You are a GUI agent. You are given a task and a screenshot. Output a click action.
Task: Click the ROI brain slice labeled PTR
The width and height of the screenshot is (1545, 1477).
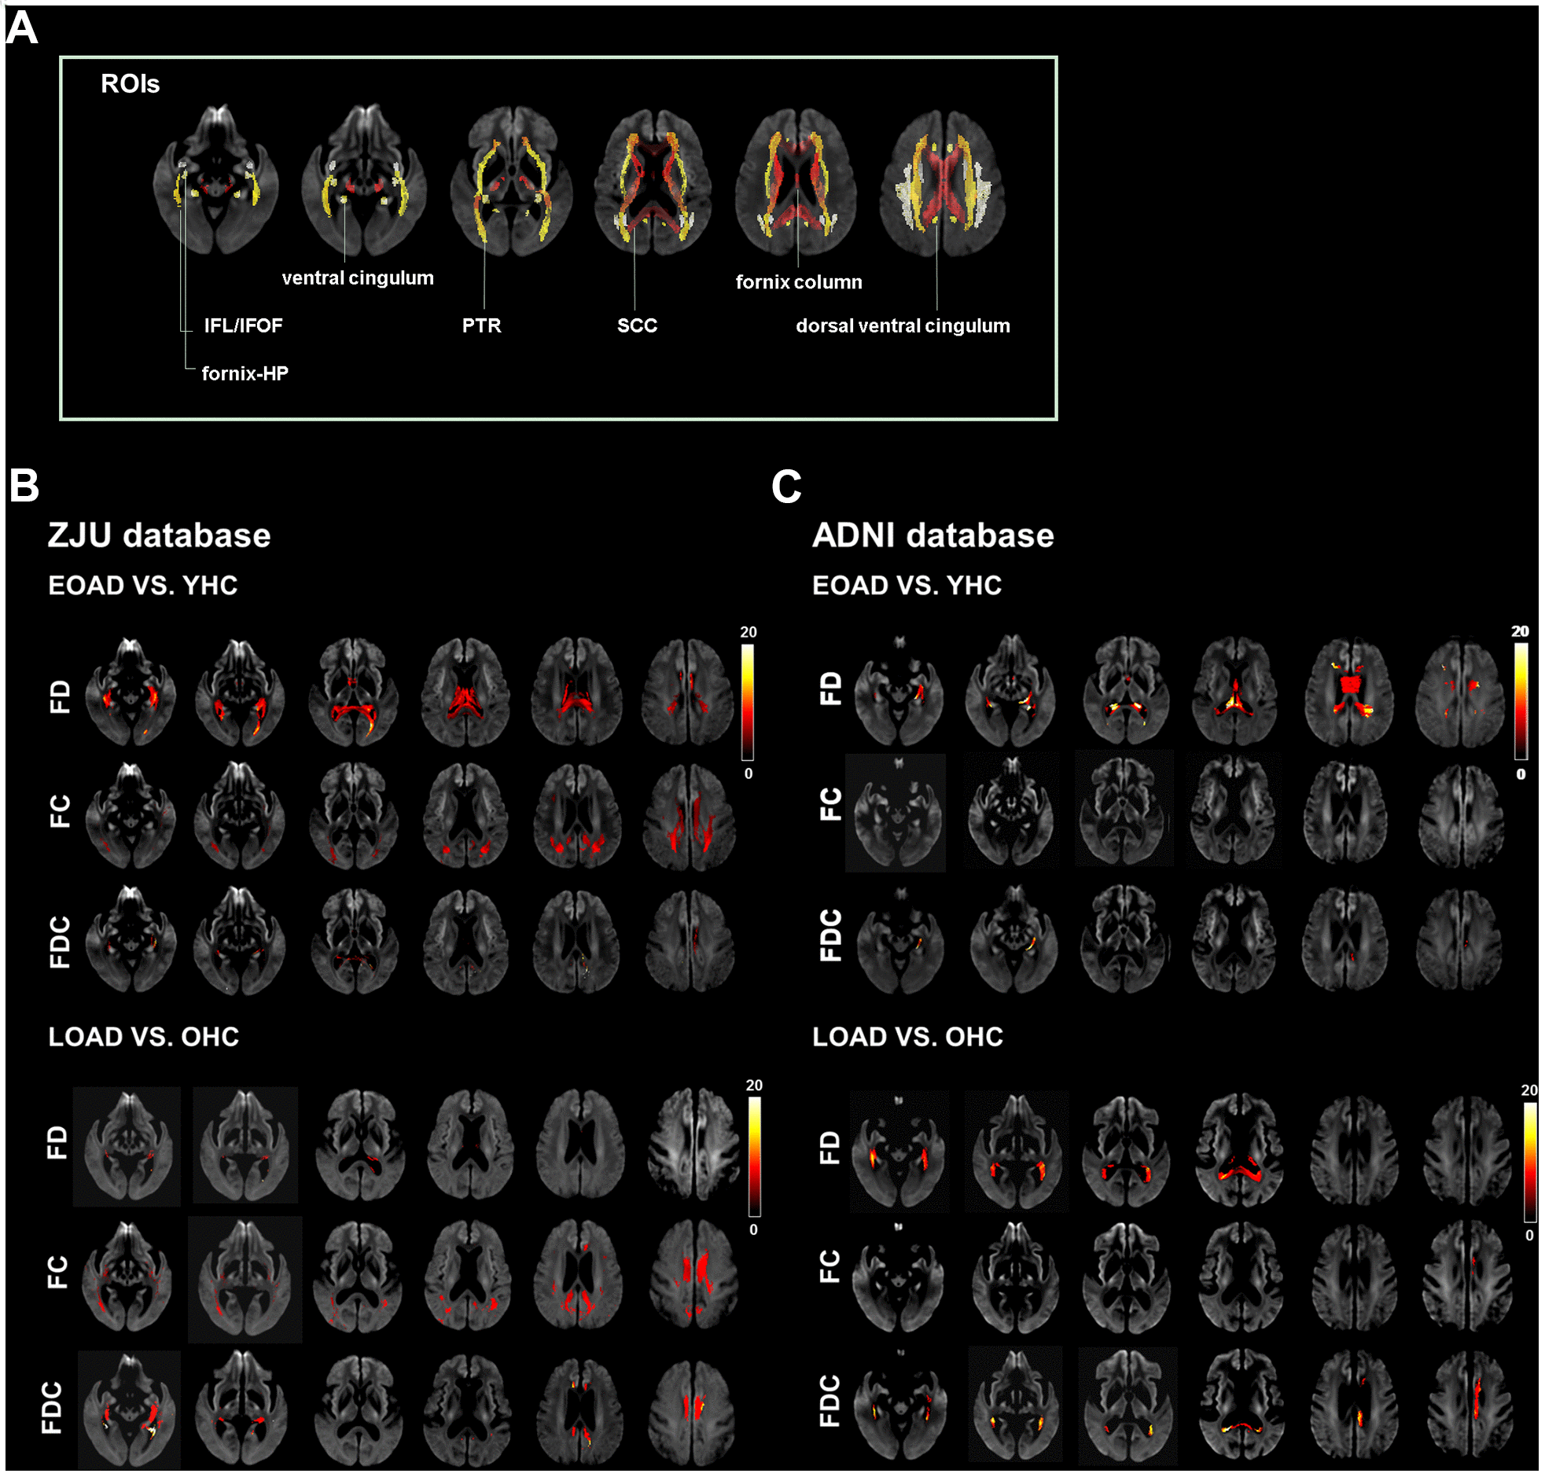512,181
